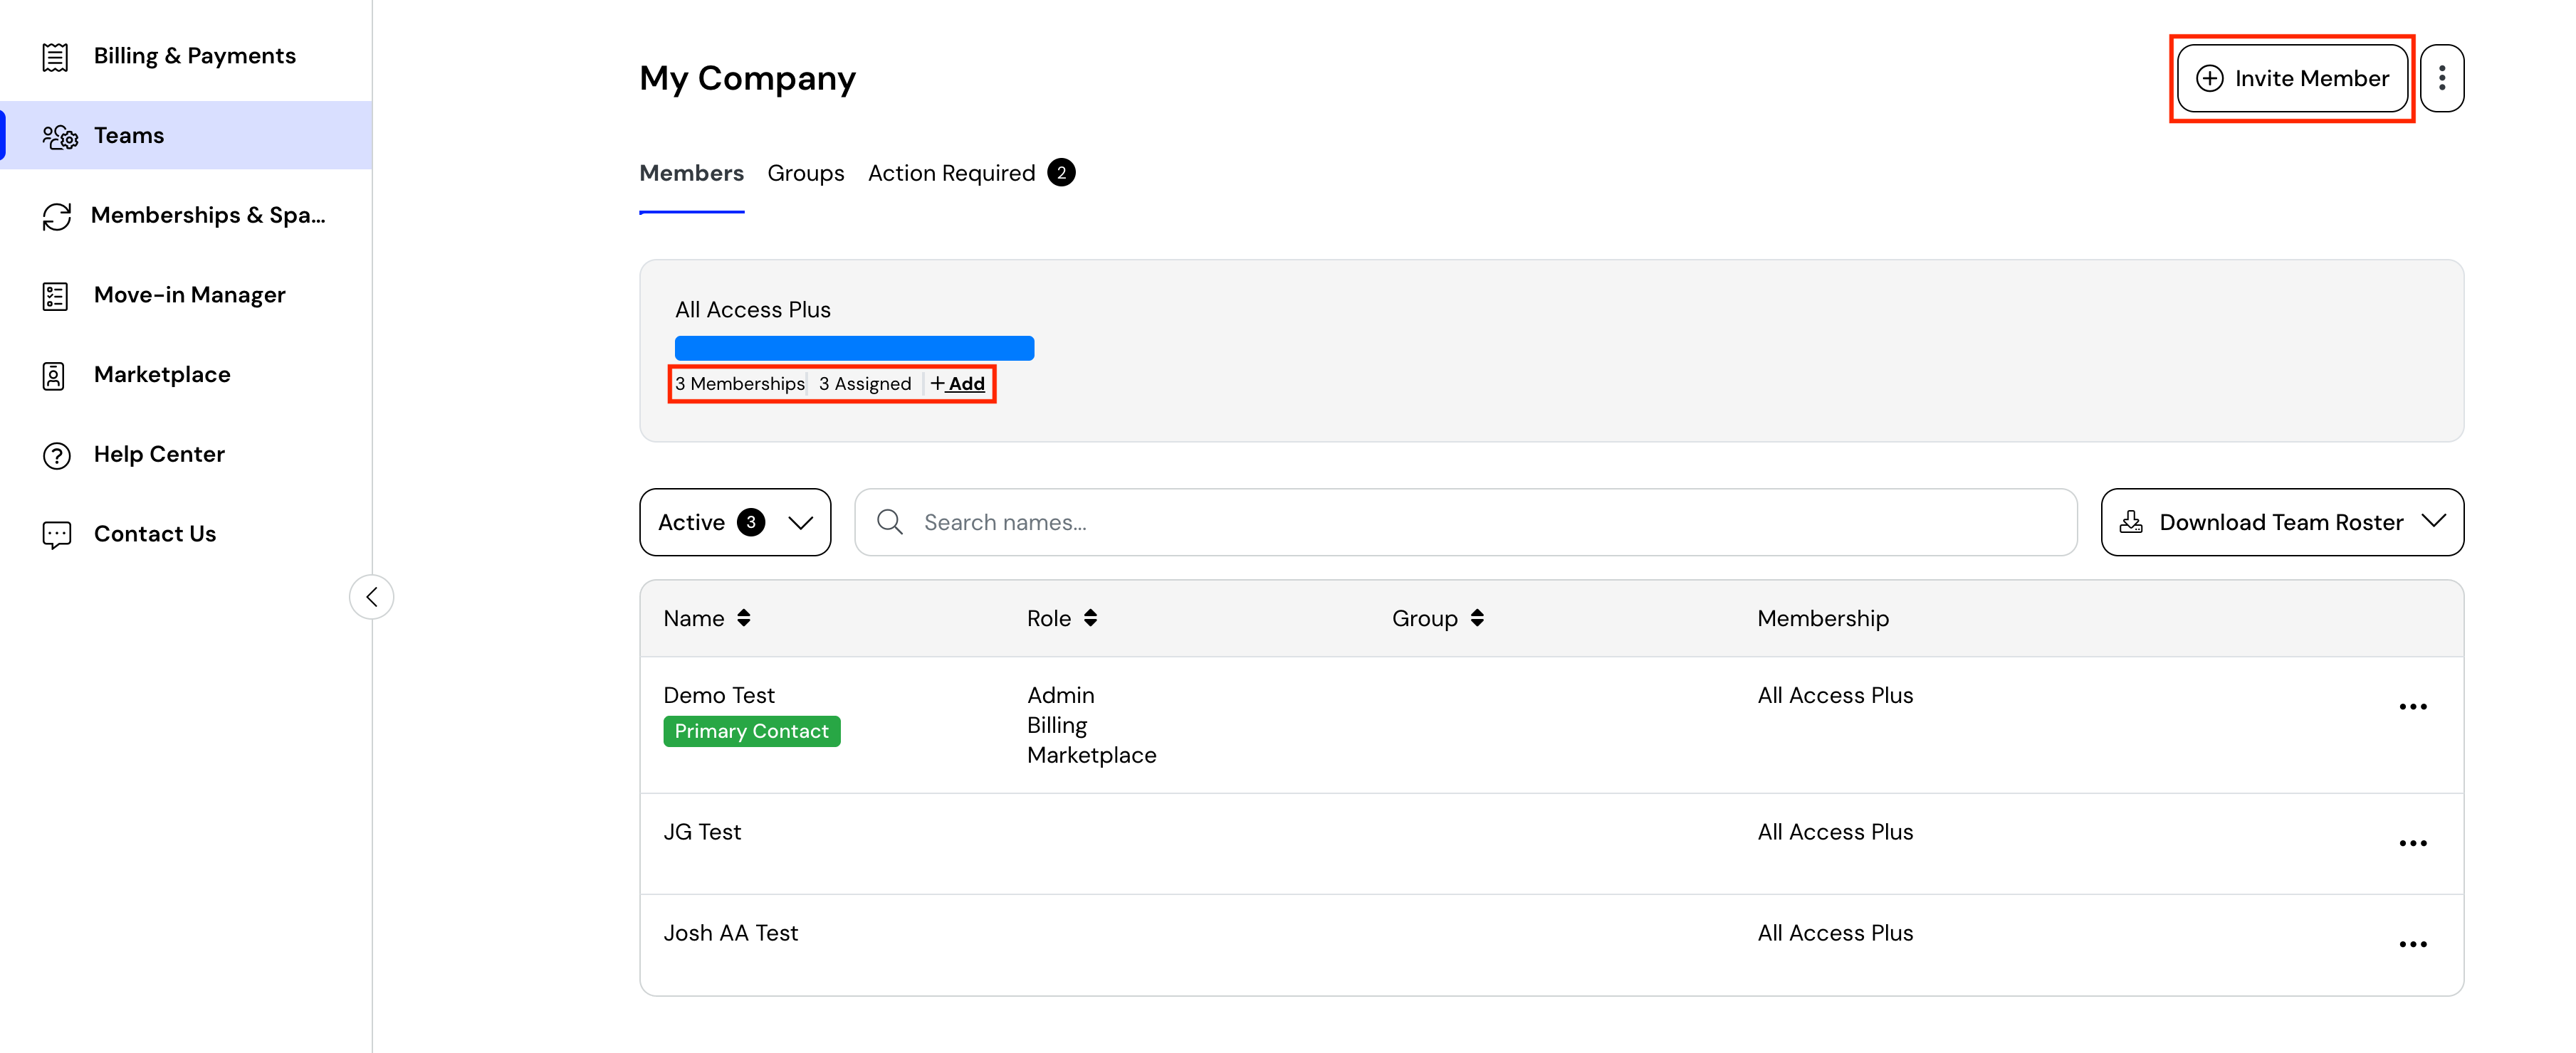Screen dimensions: 2576x1053
Task: Select Teams in the sidebar menu
Action: 186,135
